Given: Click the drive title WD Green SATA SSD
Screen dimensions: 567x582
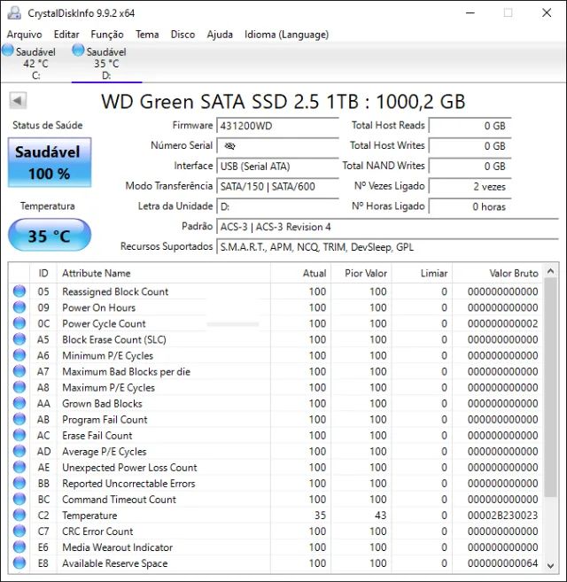Looking at the screenshot, I should point(283,101).
